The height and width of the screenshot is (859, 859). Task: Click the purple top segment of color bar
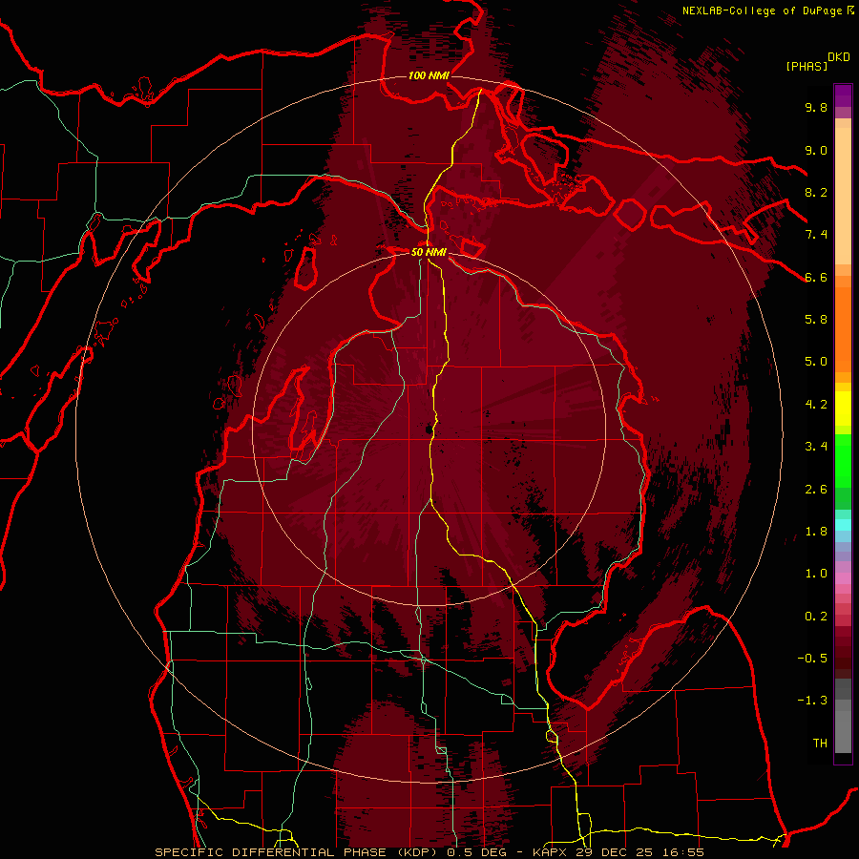coord(843,95)
